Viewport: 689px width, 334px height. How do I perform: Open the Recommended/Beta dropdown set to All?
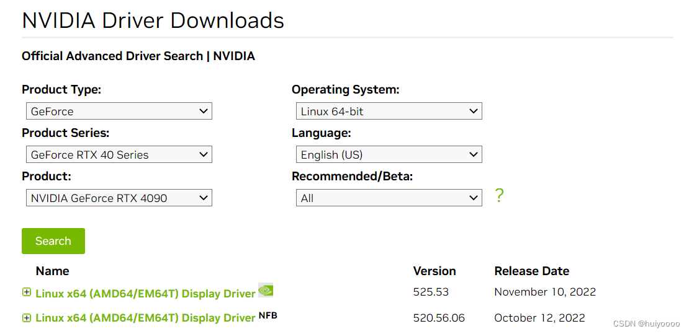coord(389,198)
